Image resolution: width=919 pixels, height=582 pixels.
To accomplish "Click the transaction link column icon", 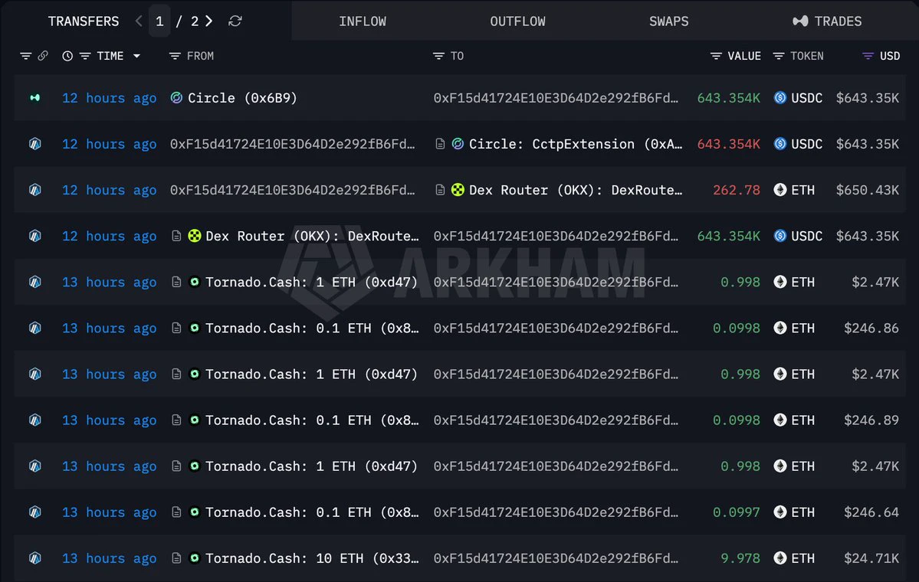I will (43, 56).
